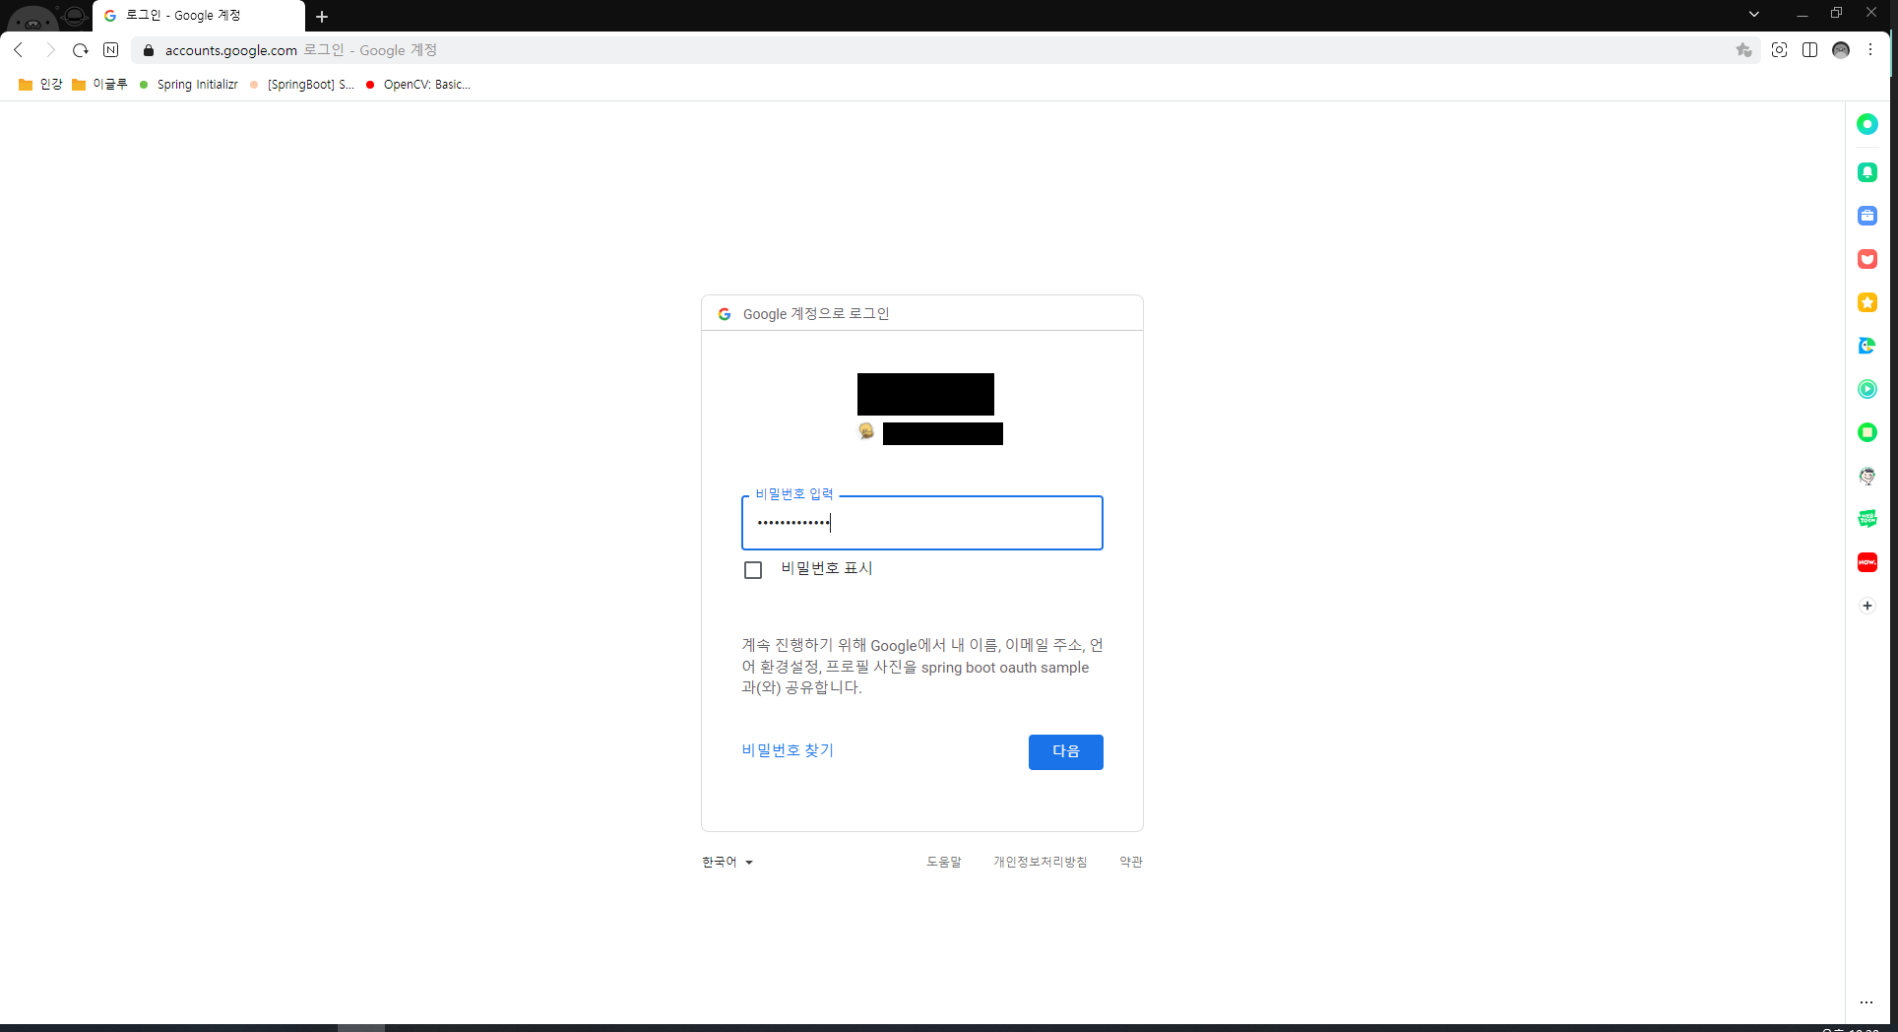Click the Google logo in sign-in header

pos(725,314)
